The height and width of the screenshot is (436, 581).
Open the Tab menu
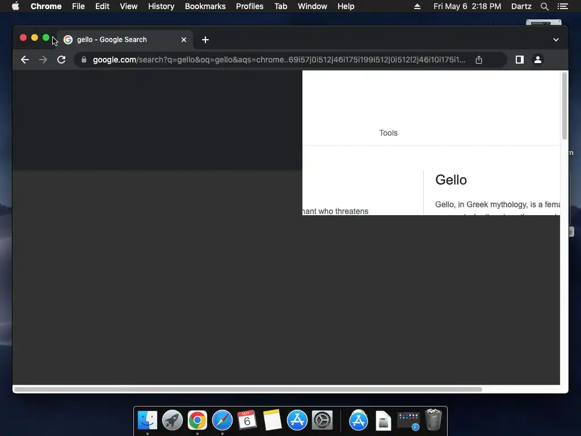click(x=281, y=6)
